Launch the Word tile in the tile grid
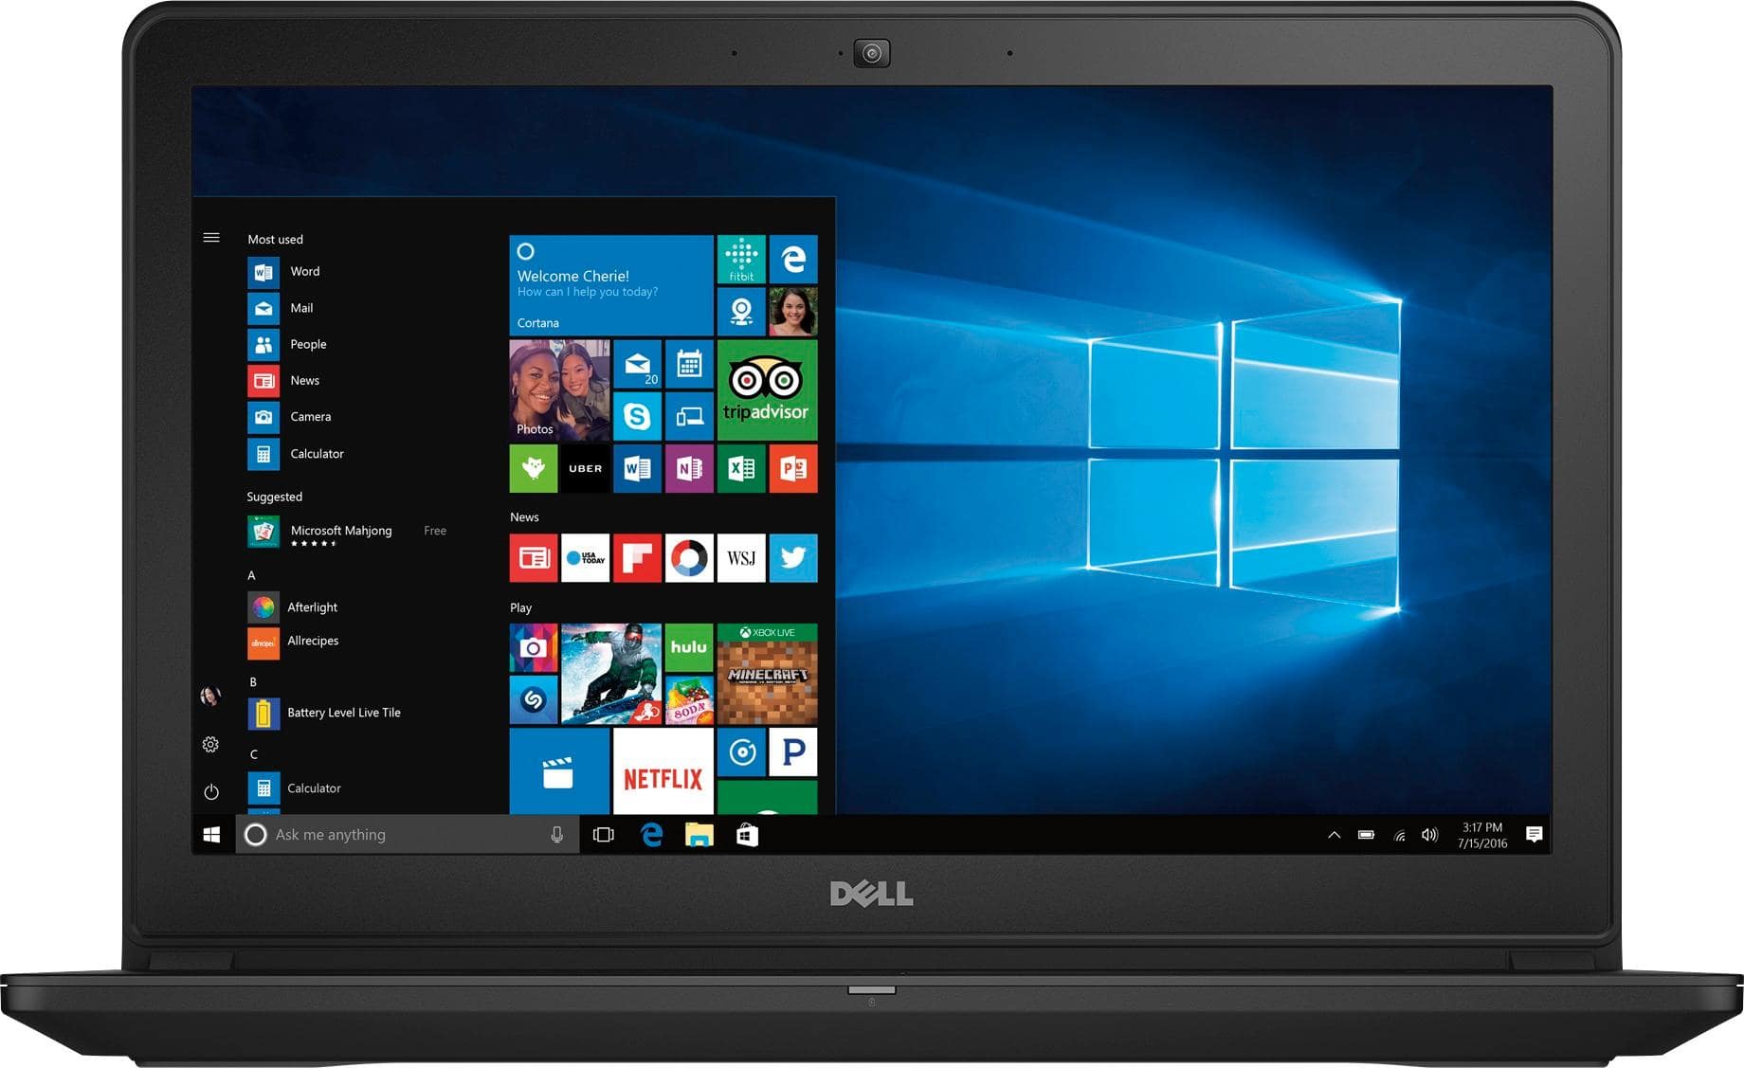The image size is (1744, 1068). coord(637,468)
